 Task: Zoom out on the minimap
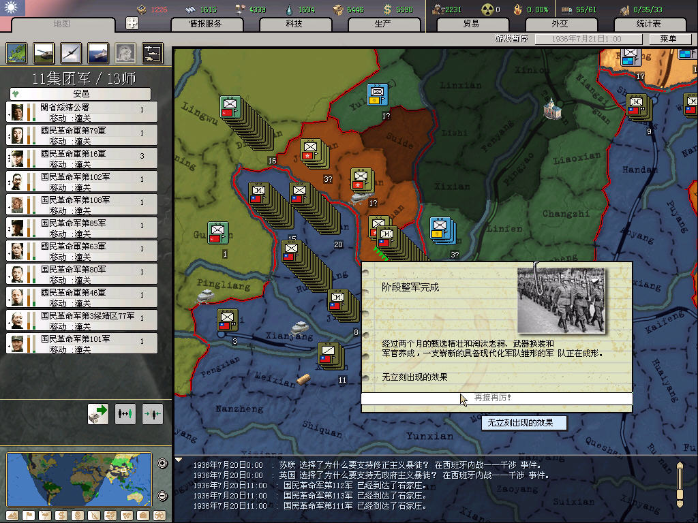(162, 496)
